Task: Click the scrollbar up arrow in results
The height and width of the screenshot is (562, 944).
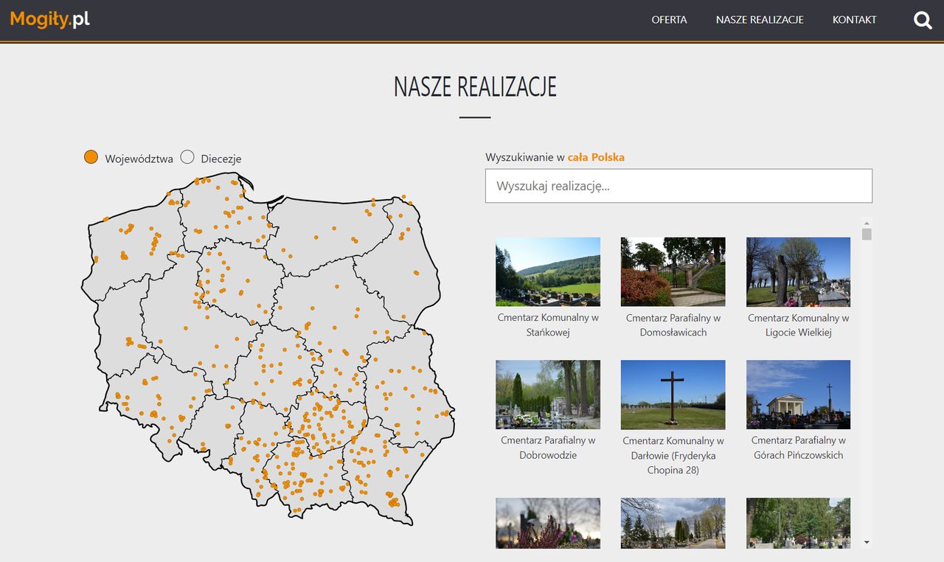Action: [867, 223]
